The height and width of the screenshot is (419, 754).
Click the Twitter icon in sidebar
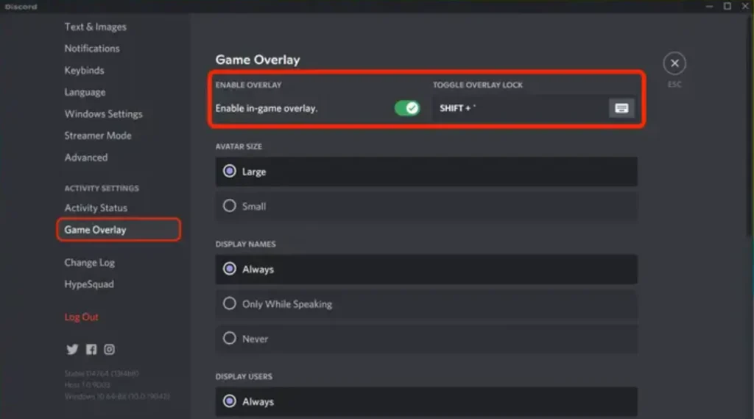(72, 350)
